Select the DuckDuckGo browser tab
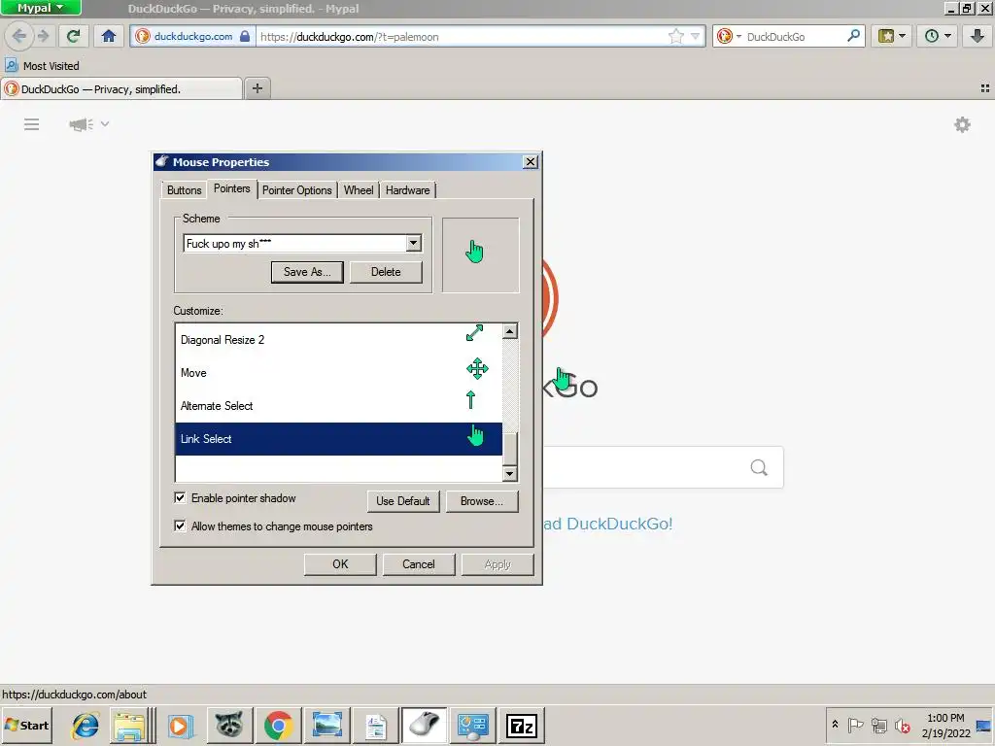 click(121, 88)
